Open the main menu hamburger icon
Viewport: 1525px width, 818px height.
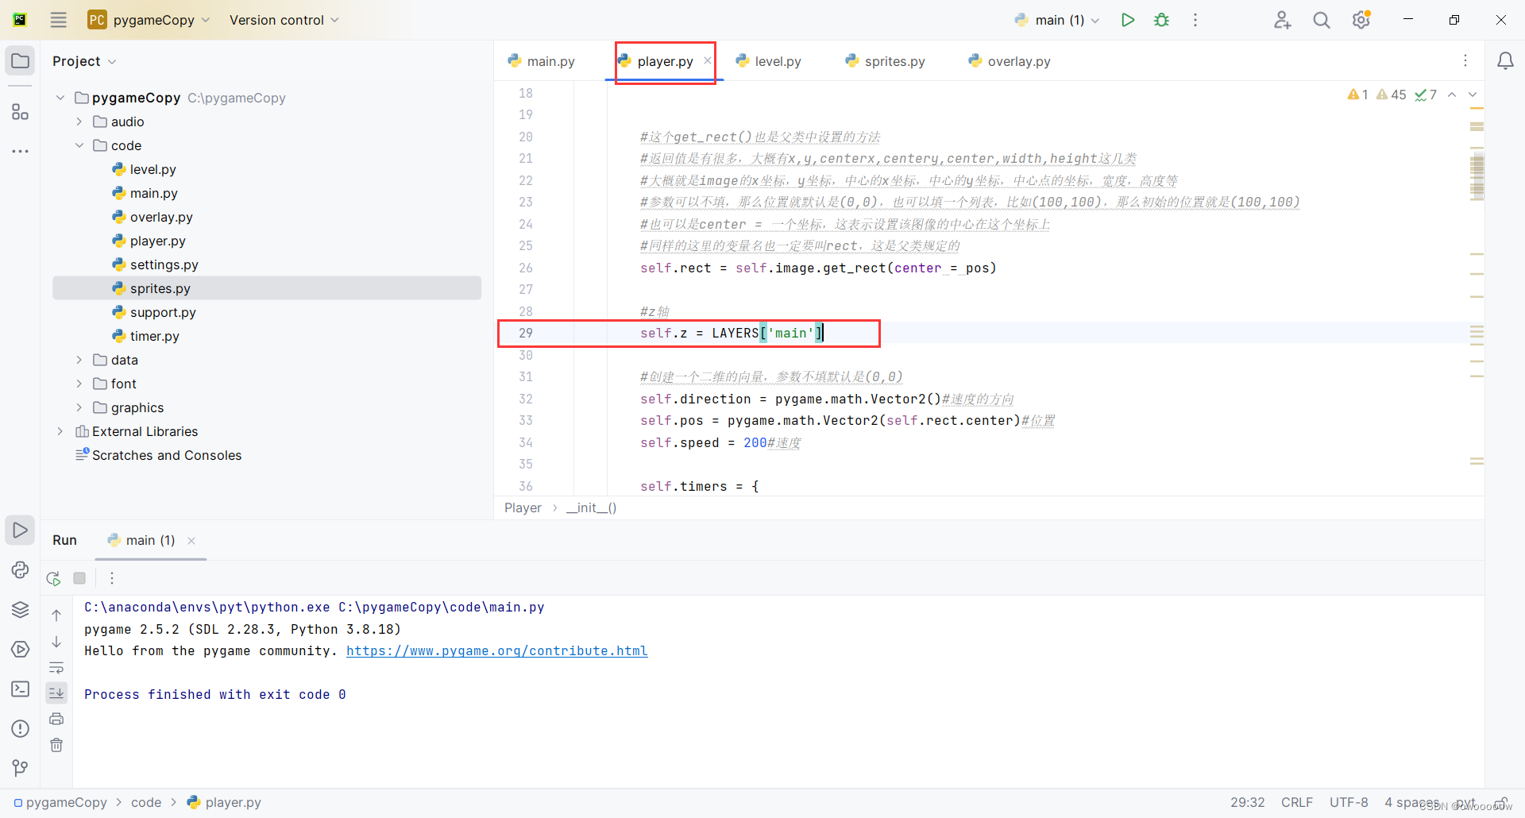(x=58, y=20)
